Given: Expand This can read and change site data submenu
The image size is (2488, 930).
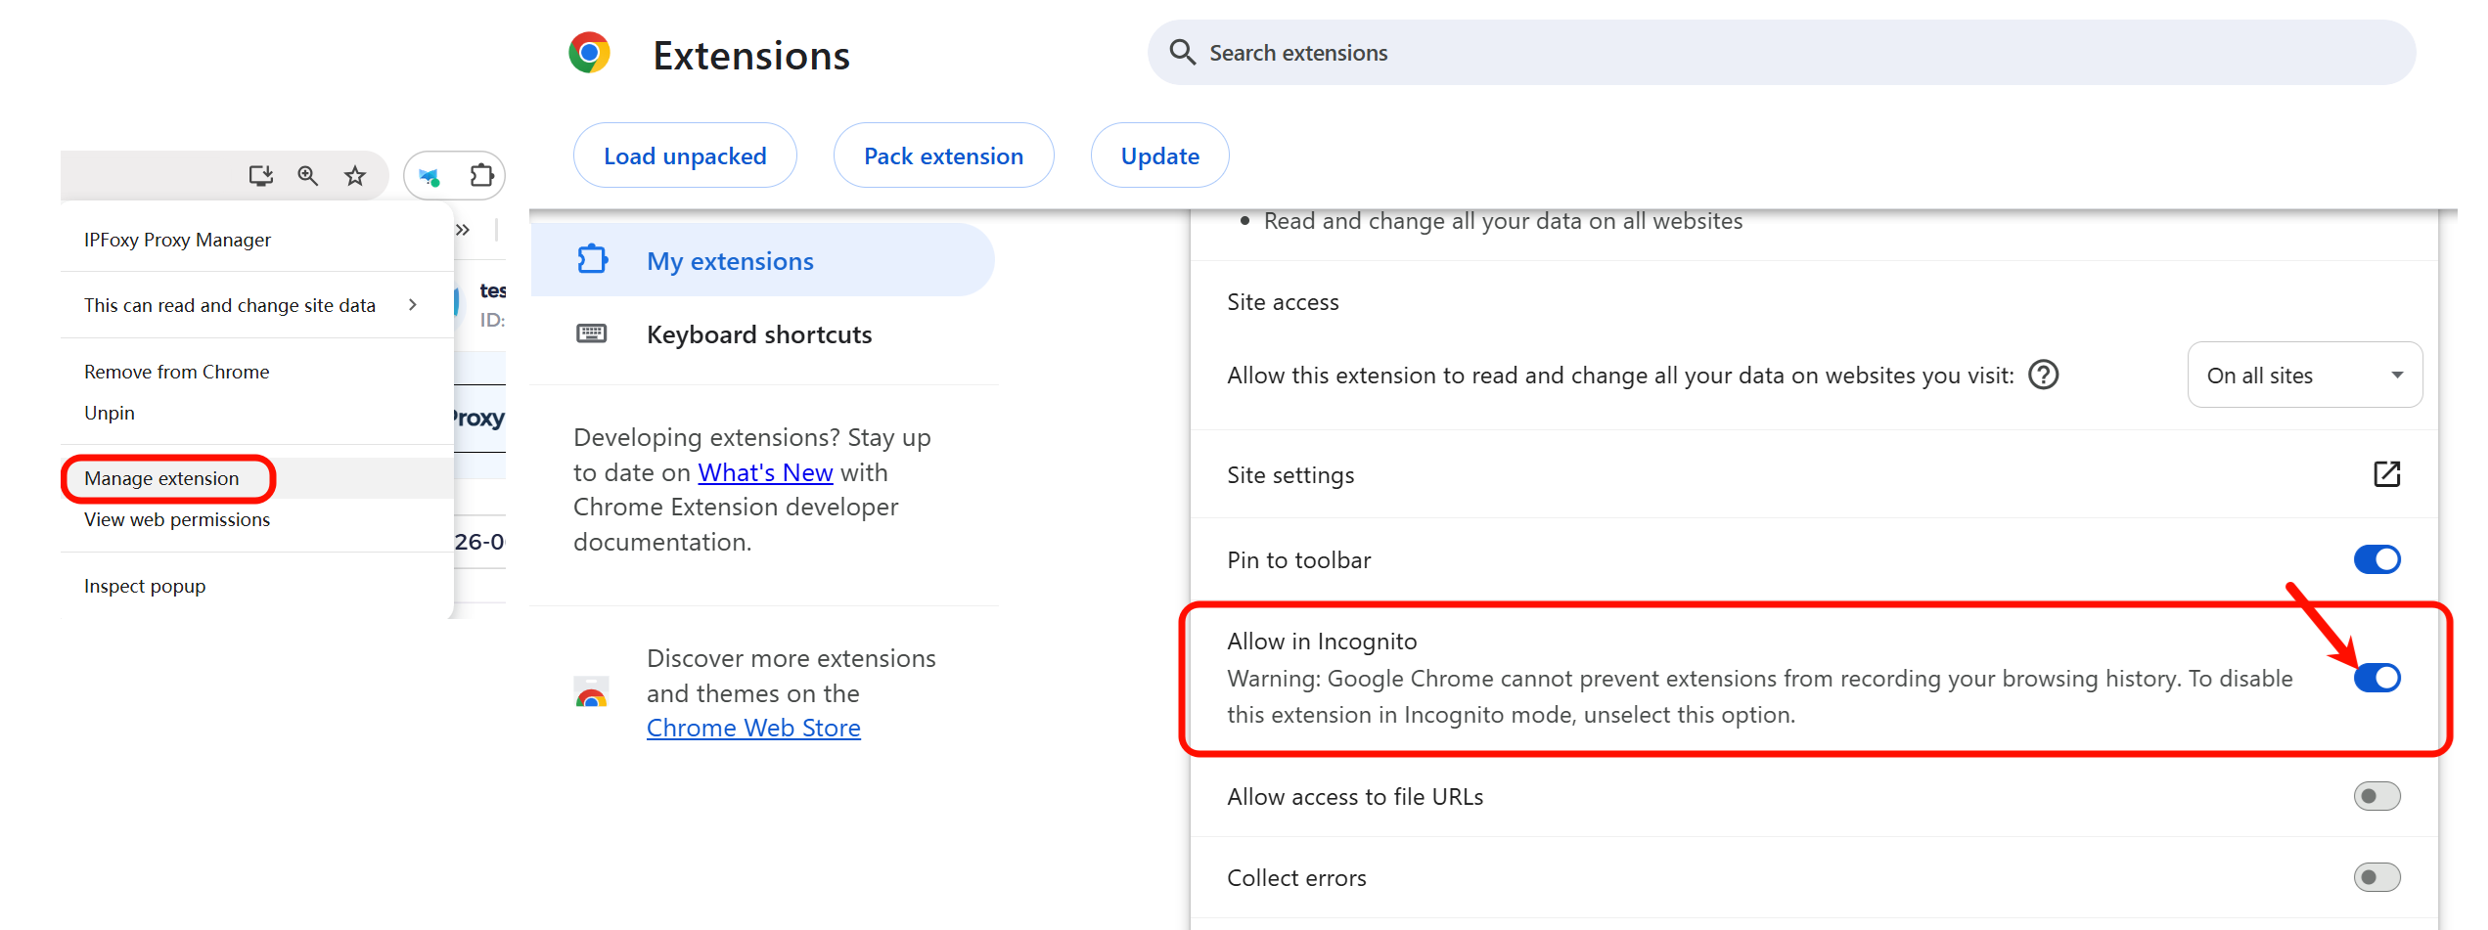Looking at the screenshot, I should (x=257, y=305).
